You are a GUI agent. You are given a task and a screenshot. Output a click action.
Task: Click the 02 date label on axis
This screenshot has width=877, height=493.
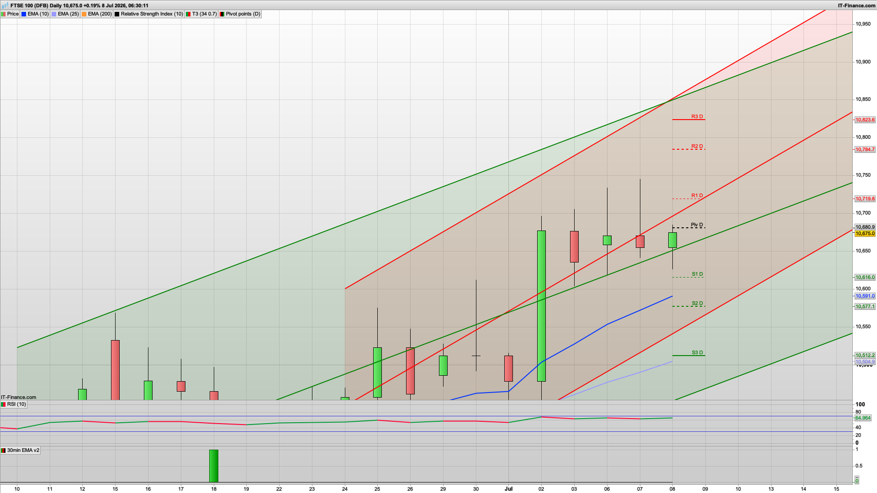(x=541, y=489)
